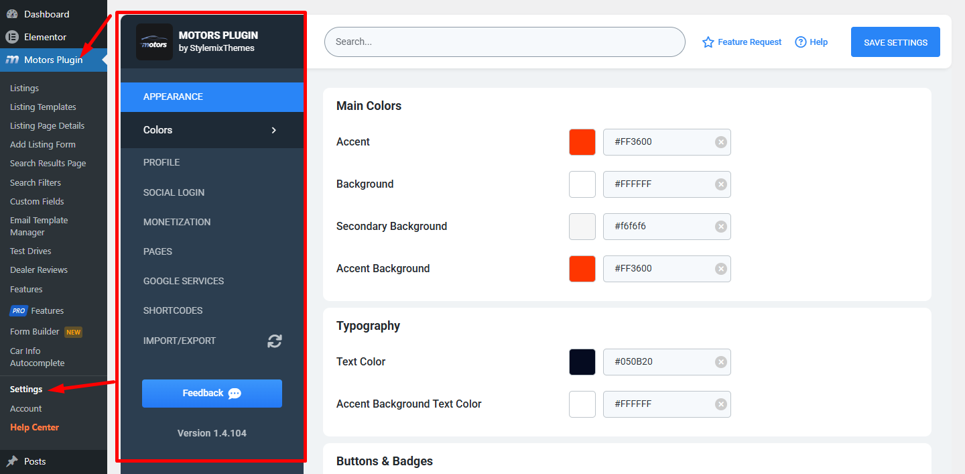
Task: Click the Elementor icon in admin sidebar
Action: tap(12, 37)
